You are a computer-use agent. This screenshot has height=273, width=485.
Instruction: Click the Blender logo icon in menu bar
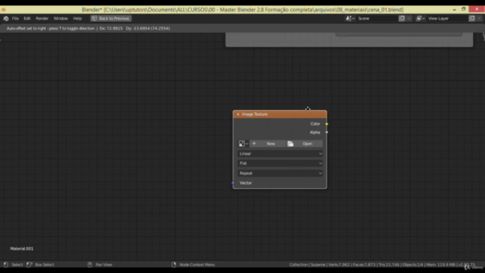(x=5, y=18)
